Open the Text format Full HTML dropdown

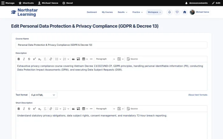(43, 95)
